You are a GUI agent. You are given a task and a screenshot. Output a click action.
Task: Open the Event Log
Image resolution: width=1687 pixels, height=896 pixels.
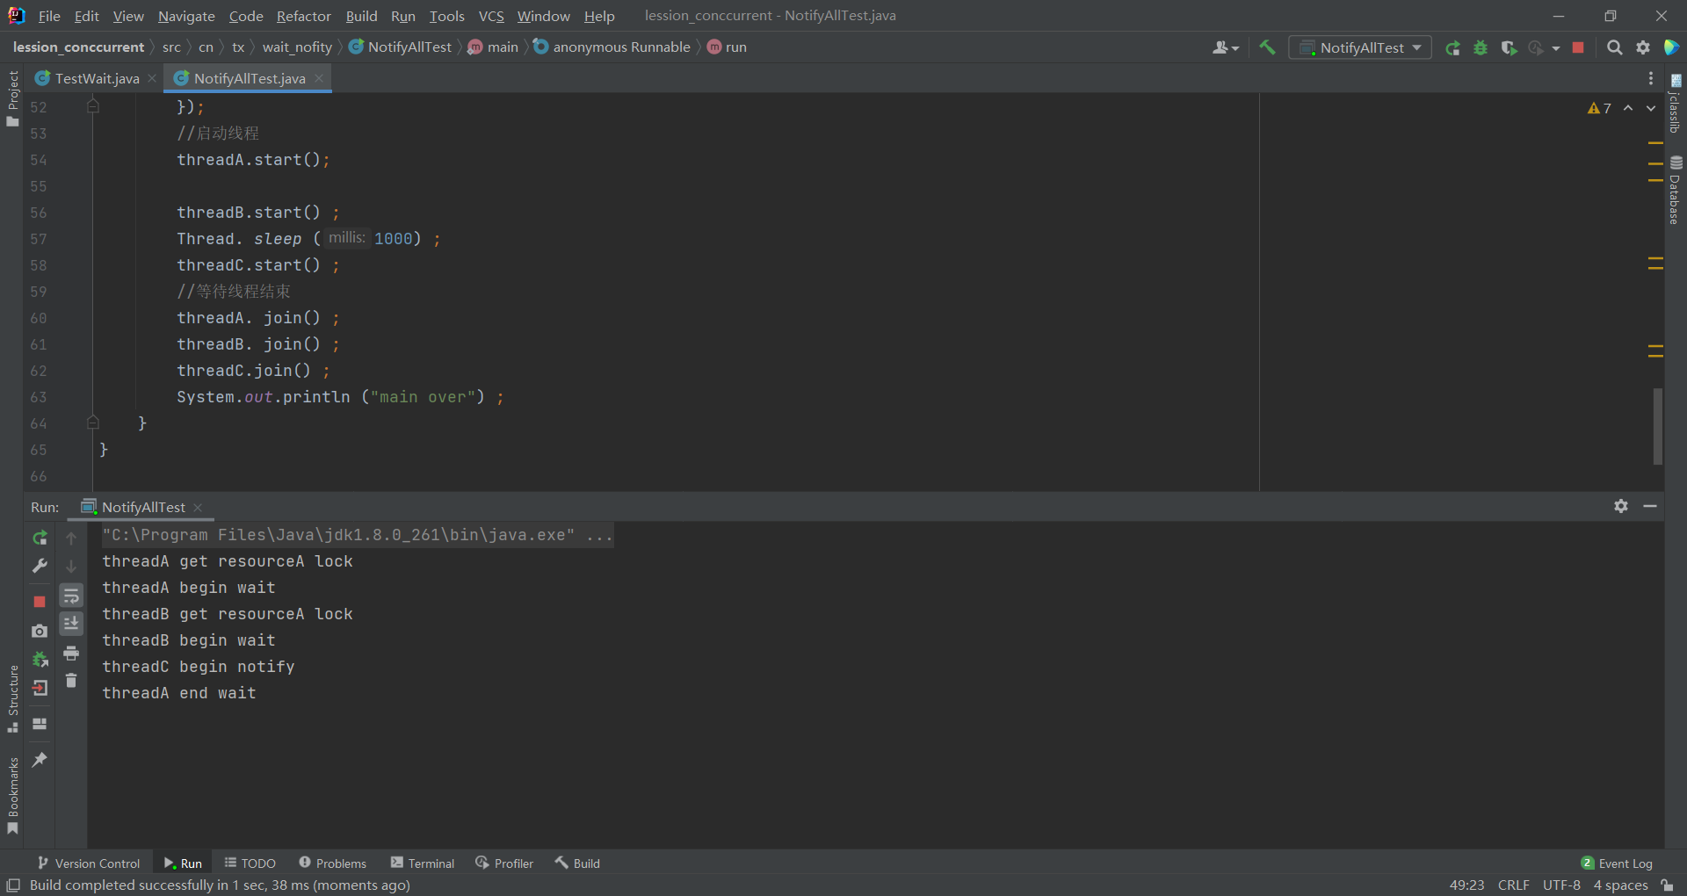[x=1617, y=863]
